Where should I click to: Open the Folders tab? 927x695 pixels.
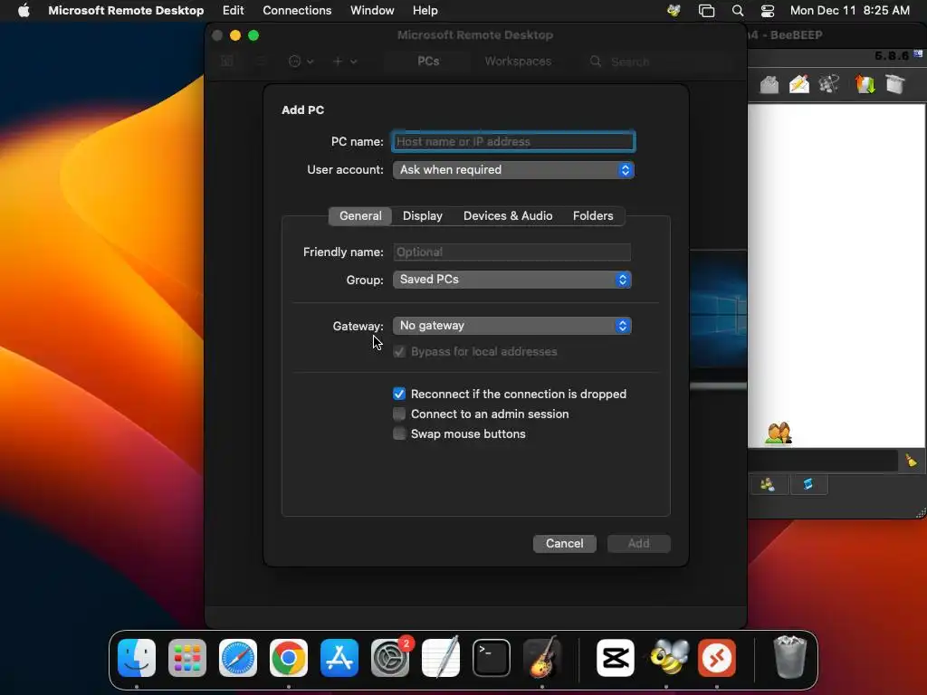(x=593, y=215)
